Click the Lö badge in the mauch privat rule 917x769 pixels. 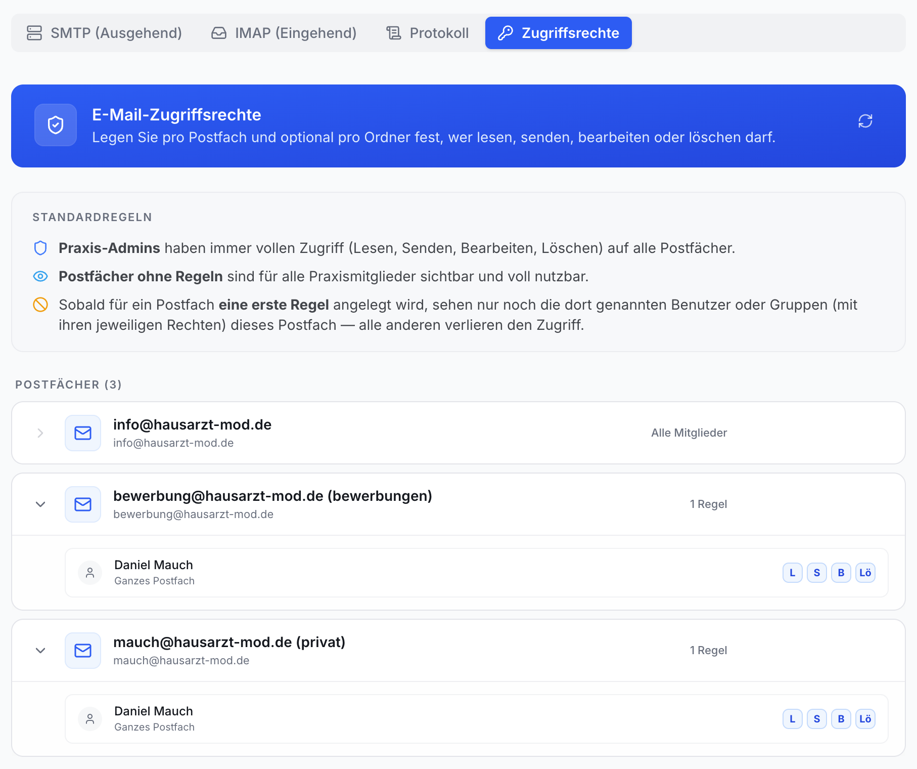865,719
